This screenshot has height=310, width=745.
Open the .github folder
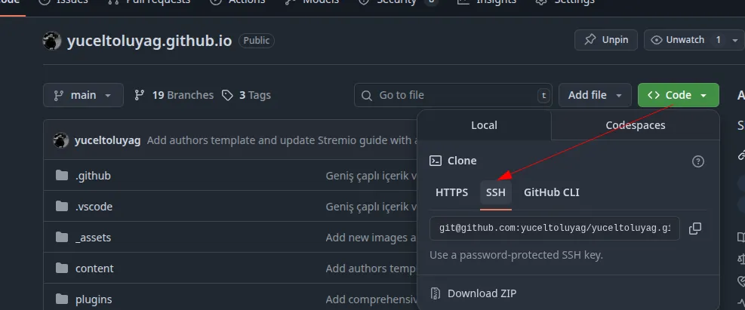click(93, 176)
